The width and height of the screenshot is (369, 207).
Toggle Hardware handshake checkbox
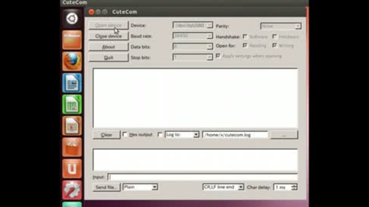(x=274, y=36)
